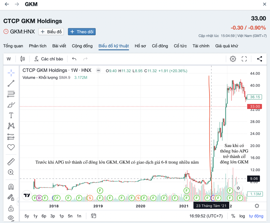Open chart settings gear
Image resolution: width=270 pixels, height=223 pixels.
[x=233, y=59]
